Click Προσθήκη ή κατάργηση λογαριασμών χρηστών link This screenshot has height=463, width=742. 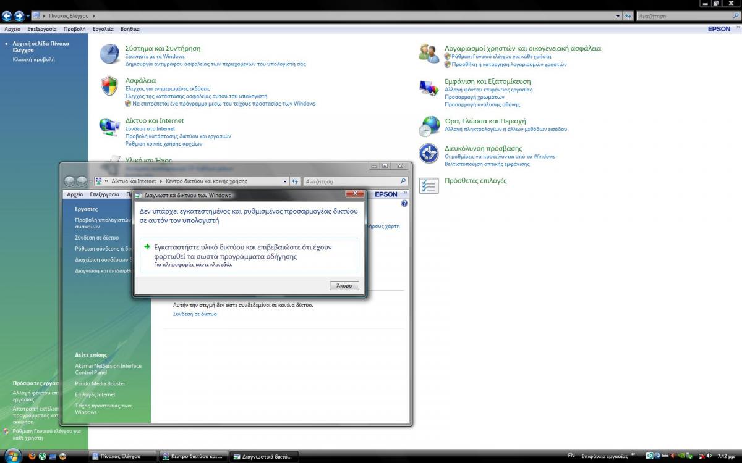tap(509, 64)
